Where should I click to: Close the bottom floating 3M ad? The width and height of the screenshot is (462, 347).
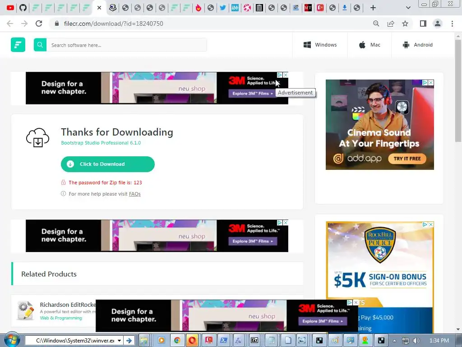tap(356, 303)
